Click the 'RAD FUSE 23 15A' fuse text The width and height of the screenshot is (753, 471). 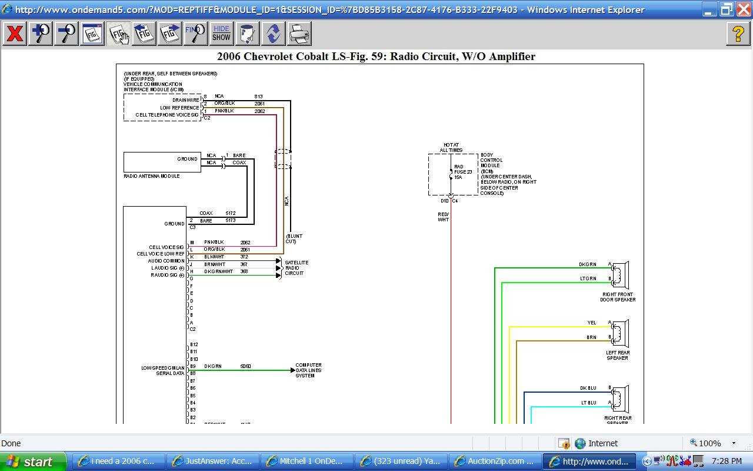(x=463, y=172)
